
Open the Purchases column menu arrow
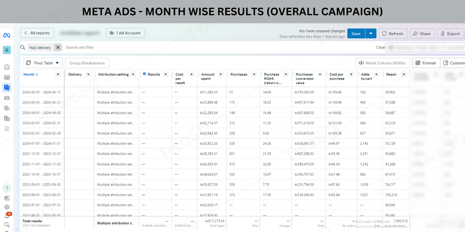[x=254, y=75]
